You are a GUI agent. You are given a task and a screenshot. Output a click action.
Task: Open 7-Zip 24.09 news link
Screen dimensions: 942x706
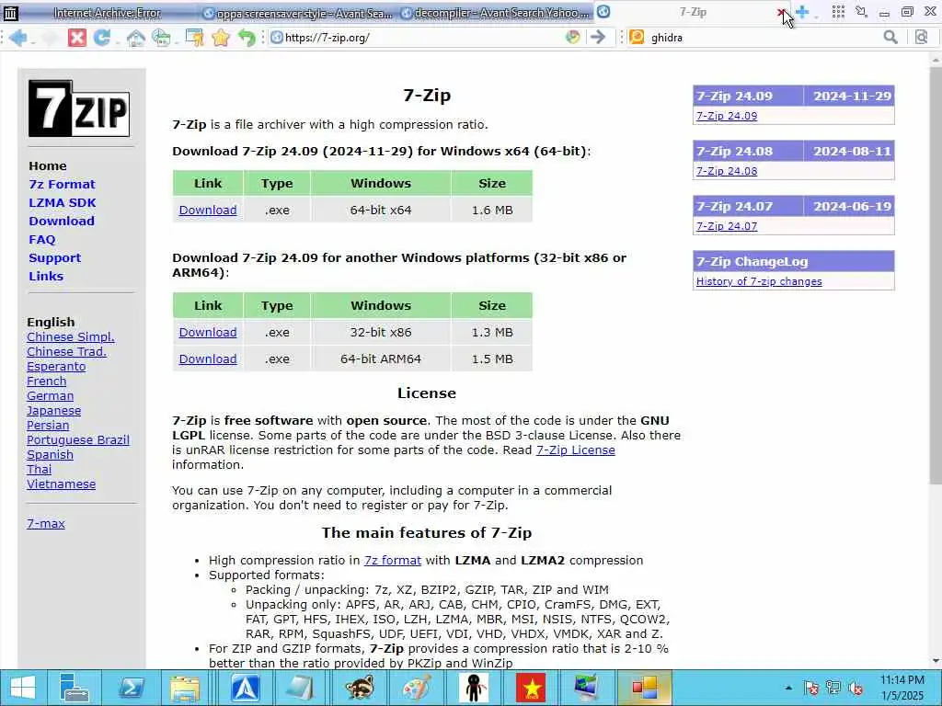click(727, 116)
